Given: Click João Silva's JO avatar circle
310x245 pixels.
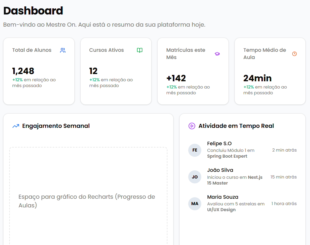Looking at the screenshot, I should click(x=195, y=177).
